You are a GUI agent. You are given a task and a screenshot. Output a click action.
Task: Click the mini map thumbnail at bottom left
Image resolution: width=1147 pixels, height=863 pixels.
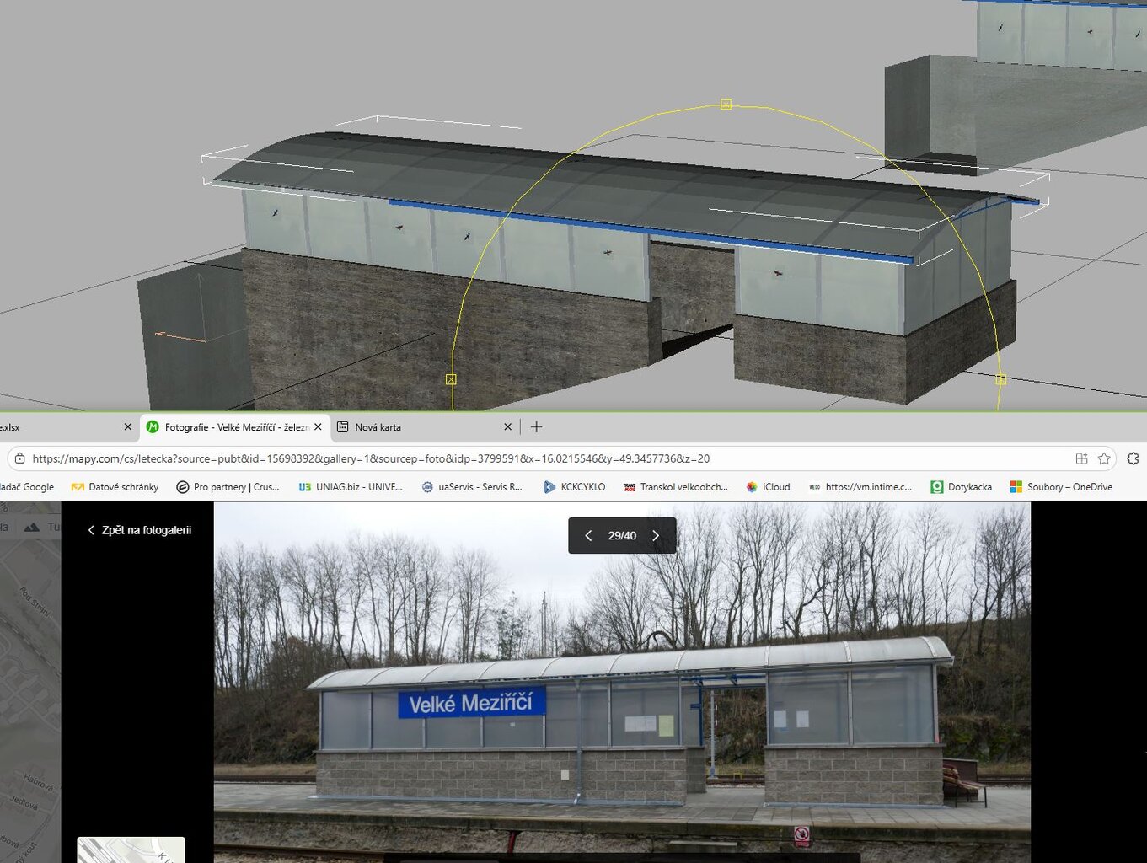(131, 850)
